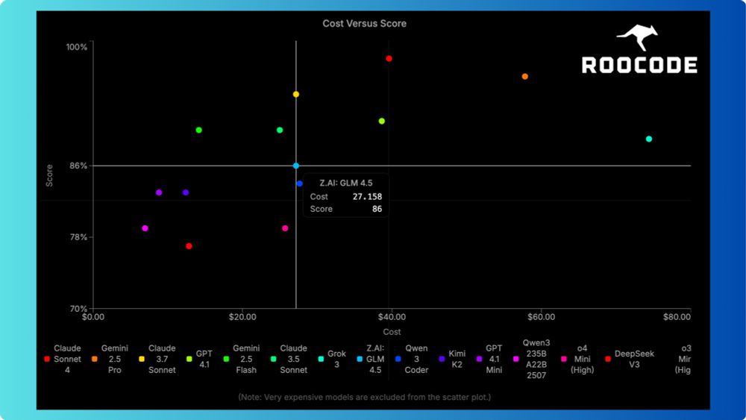Toggle the Gemini 2.5 Flash legend label

(x=246, y=359)
